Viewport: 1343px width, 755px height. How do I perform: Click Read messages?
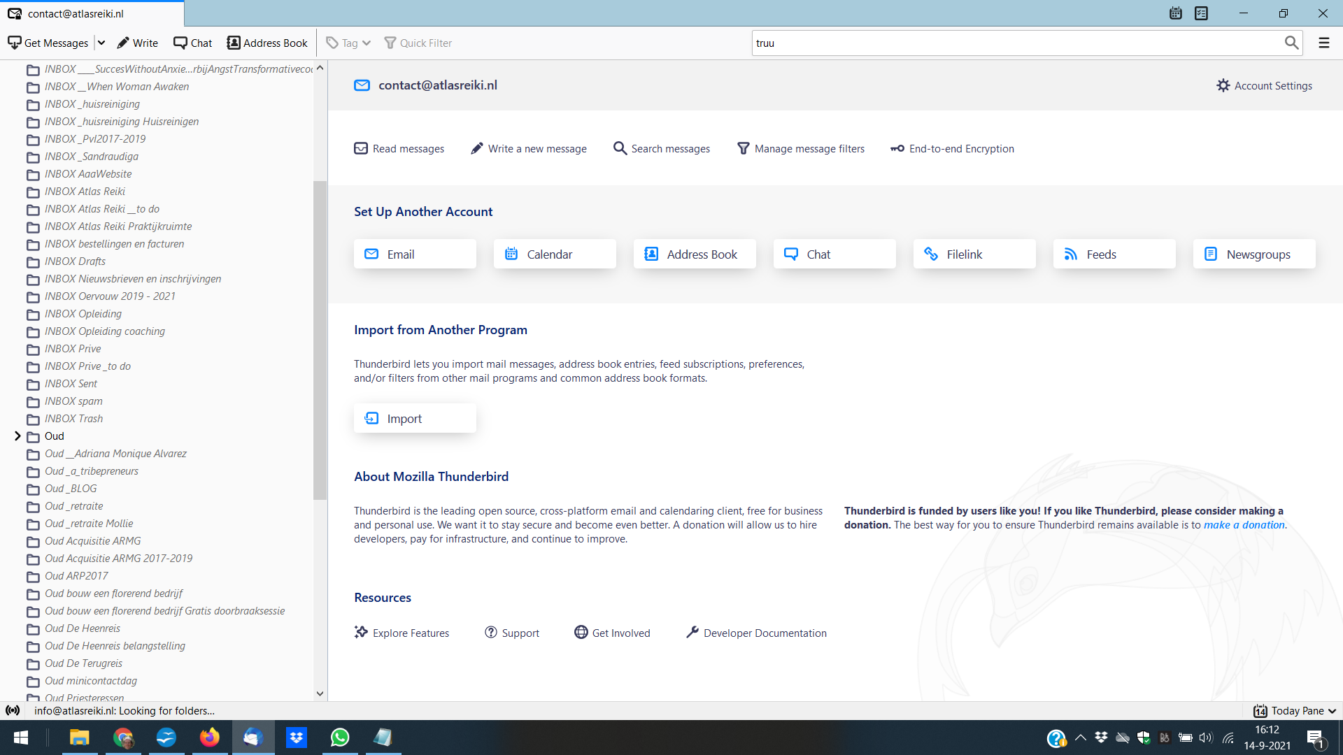pyautogui.click(x=399, y=148)
